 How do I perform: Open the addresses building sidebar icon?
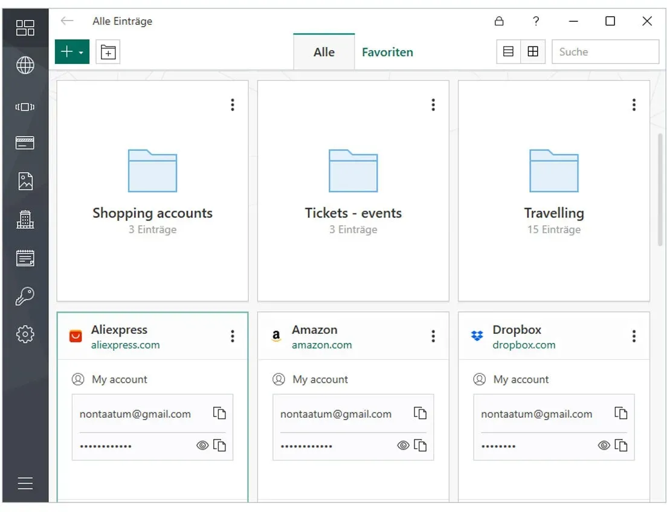[x=25, y=219]
